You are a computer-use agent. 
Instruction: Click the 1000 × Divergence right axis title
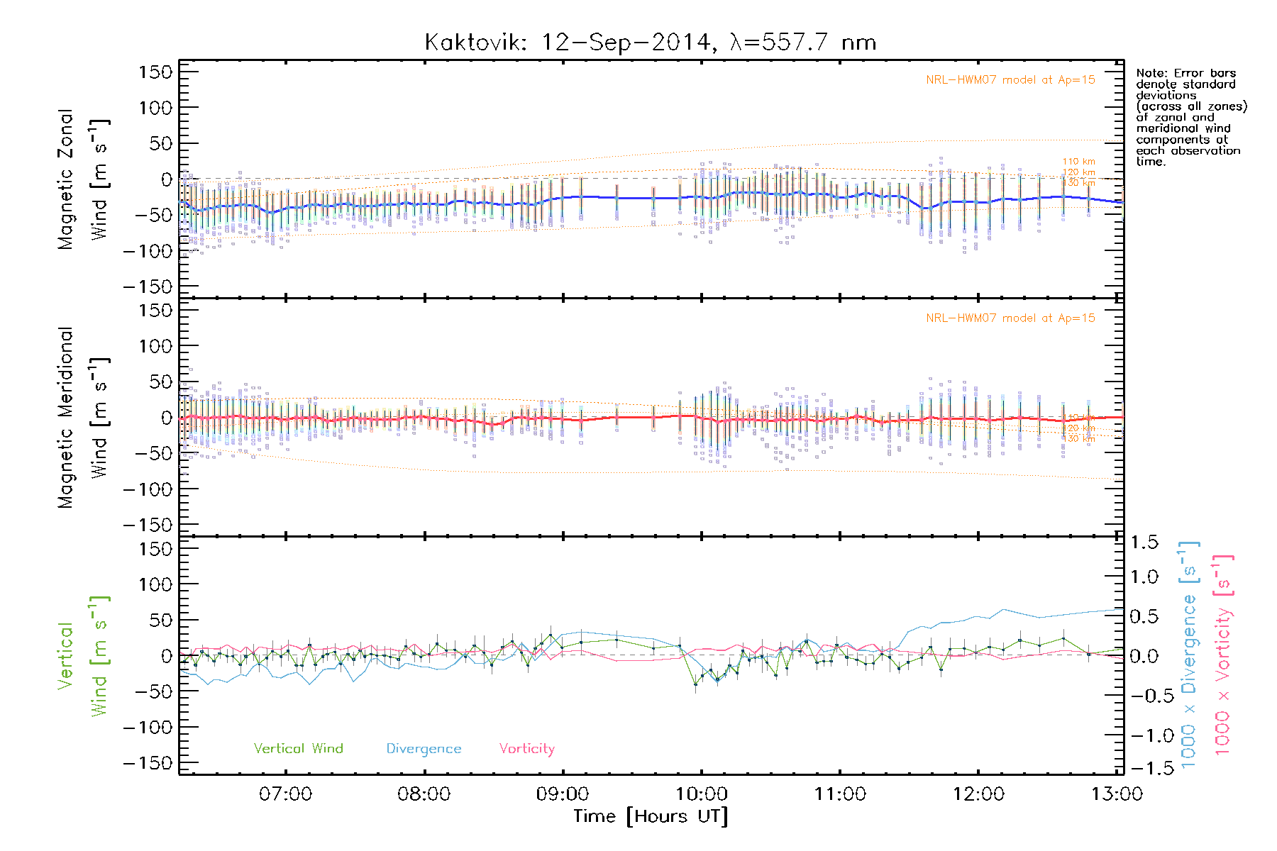[1189, 655]
